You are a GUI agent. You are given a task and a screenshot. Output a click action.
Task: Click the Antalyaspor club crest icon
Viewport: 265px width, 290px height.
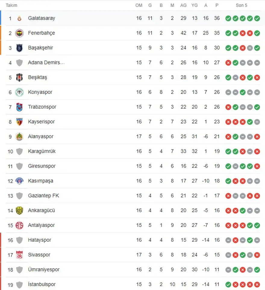tap(19, 225)
